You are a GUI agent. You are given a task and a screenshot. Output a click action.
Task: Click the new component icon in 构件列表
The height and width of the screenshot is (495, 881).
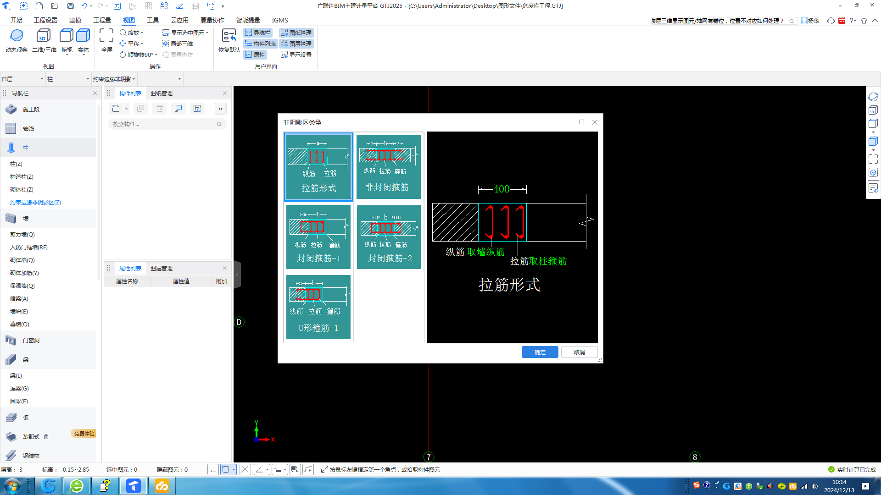116,109
